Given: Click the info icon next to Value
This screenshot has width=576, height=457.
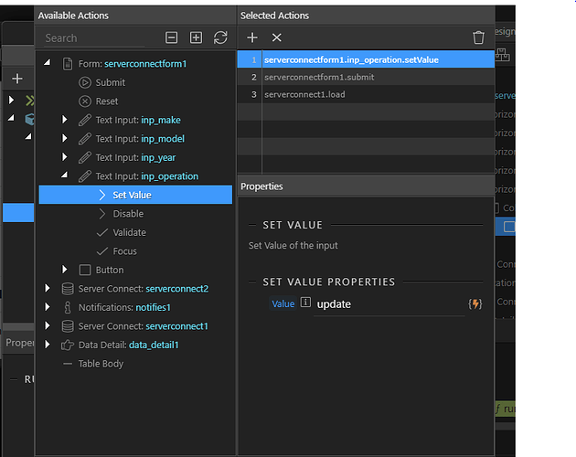Looking at the screenshot, I should tap(305, 303).
